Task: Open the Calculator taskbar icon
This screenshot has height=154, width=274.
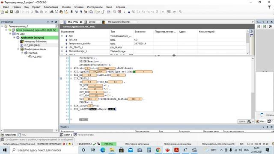Action: pyautogui.click(x=149, y=150)
